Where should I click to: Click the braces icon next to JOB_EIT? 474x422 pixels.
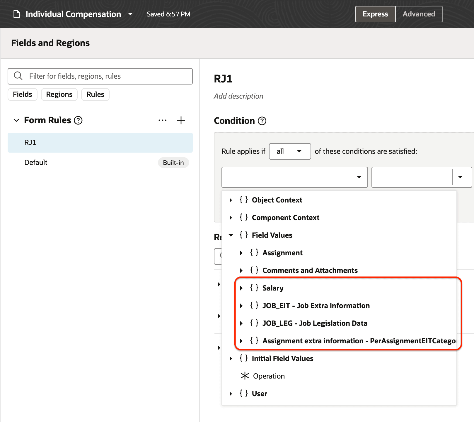[254, 305]
